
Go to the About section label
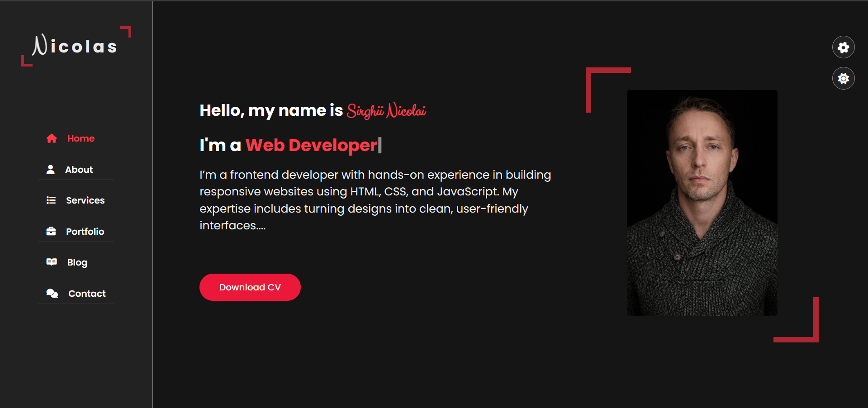point(79,170)
